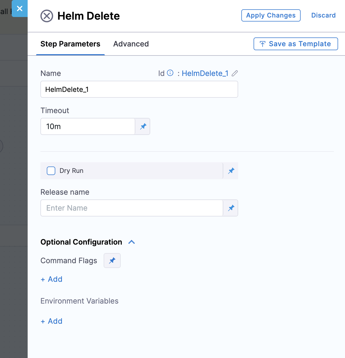The image size is (345, 358).
Task: Open the Advanced tab
Action: pyautogui.click(x=131, y=44)
